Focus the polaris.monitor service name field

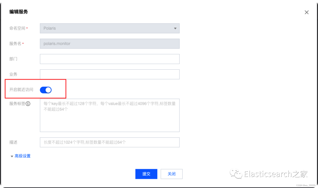pyautogui.click(x=110, y=44)
